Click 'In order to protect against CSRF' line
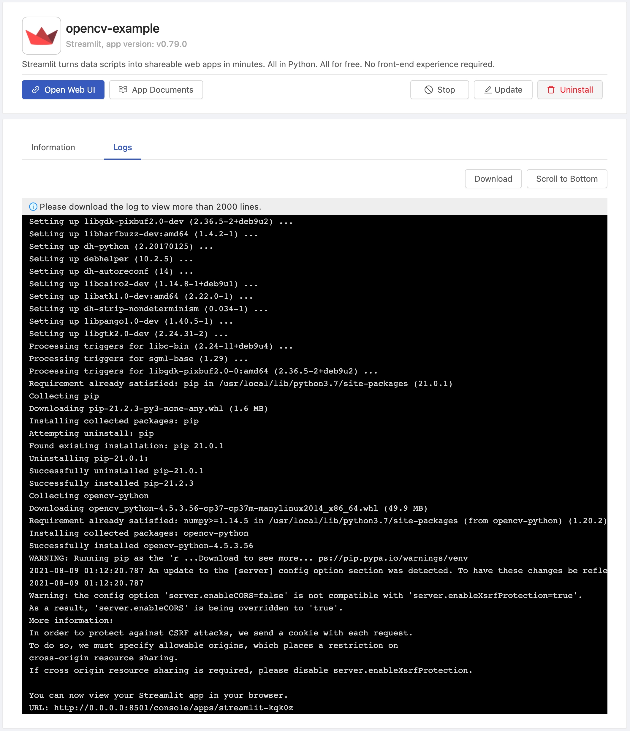 [x=221, y=633]
